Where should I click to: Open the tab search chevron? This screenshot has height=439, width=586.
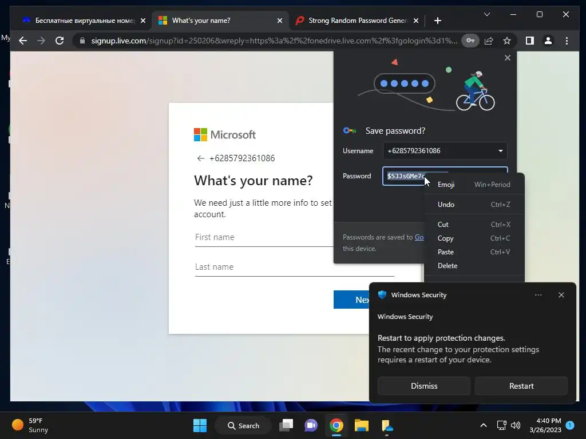tap(487, 14)
